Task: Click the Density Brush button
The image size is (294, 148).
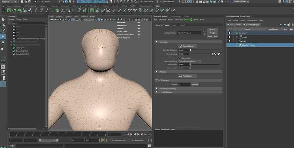Action: (187, 46)
